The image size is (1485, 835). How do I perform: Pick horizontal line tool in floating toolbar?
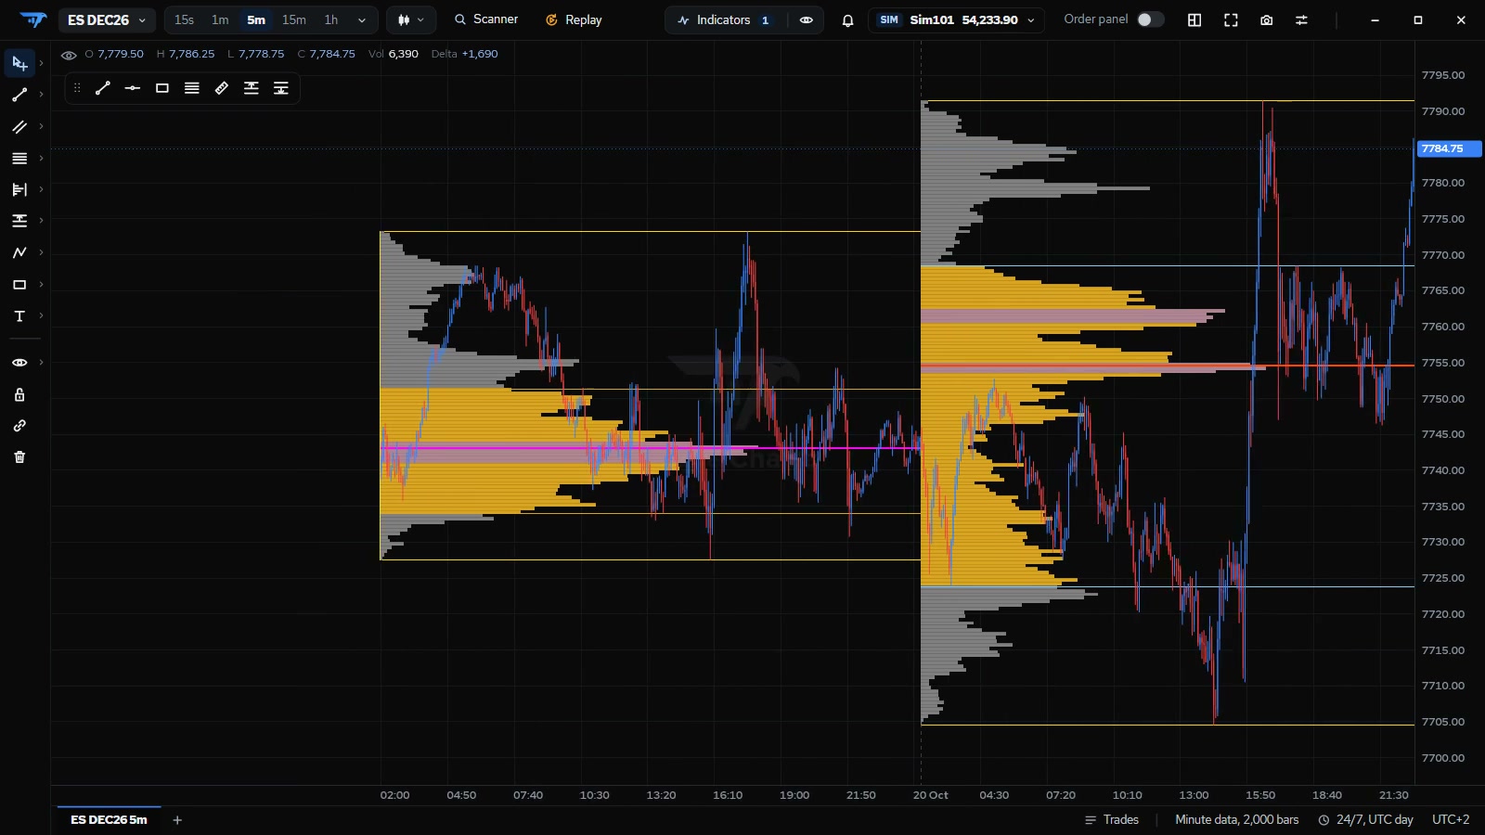133,88
